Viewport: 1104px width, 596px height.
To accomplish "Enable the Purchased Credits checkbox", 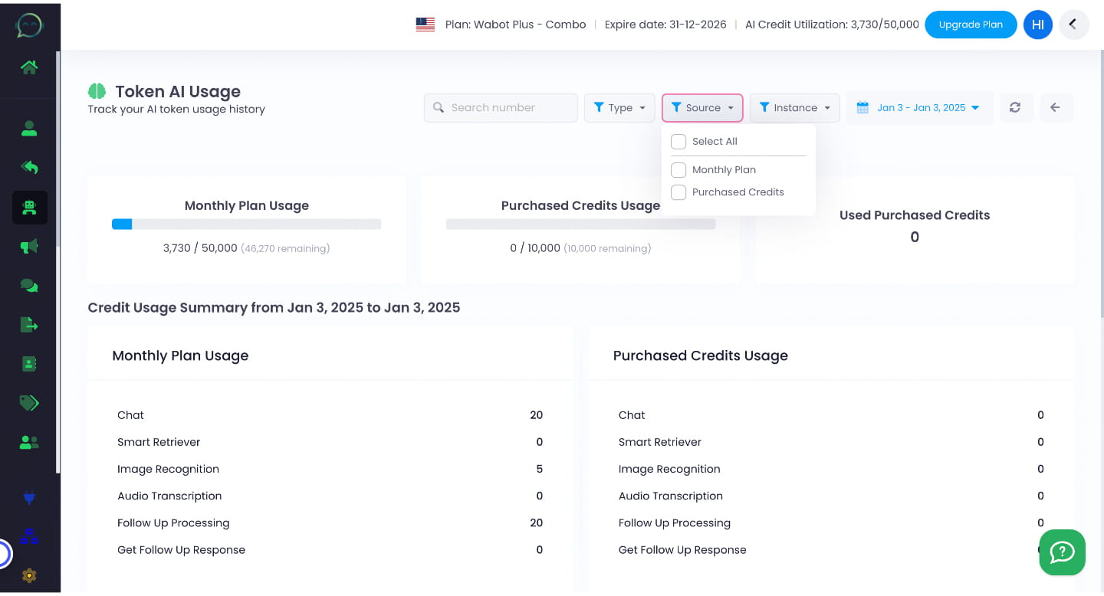I will [678, 192].
